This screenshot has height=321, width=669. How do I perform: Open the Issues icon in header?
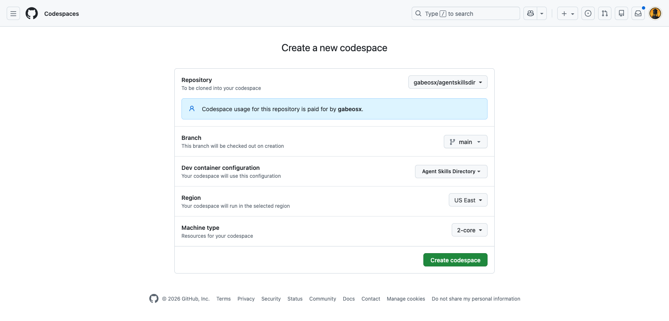coord(588,13)
